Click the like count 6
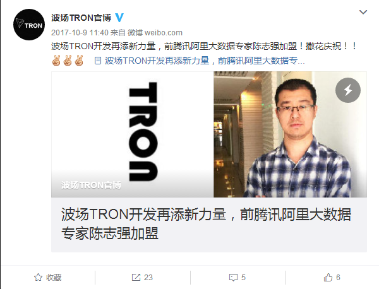The image size is (379, 289). [x=338, y=278]
